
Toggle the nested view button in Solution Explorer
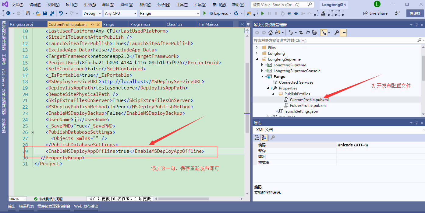tap(324, 33)
